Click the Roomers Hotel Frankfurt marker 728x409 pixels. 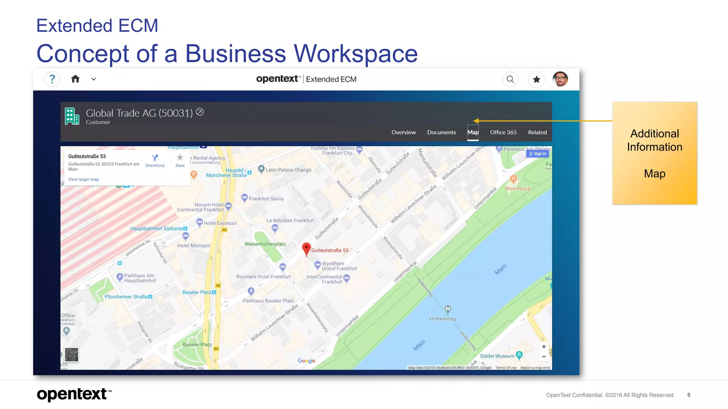[x=283, y=267]
